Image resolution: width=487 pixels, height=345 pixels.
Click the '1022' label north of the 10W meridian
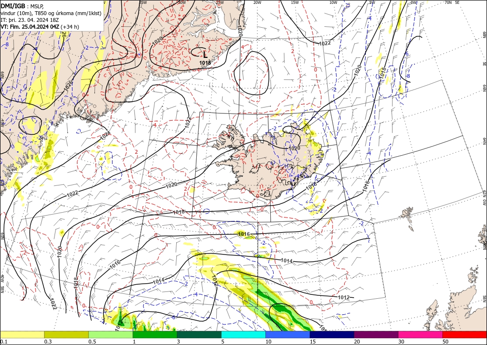coord(324,43)
